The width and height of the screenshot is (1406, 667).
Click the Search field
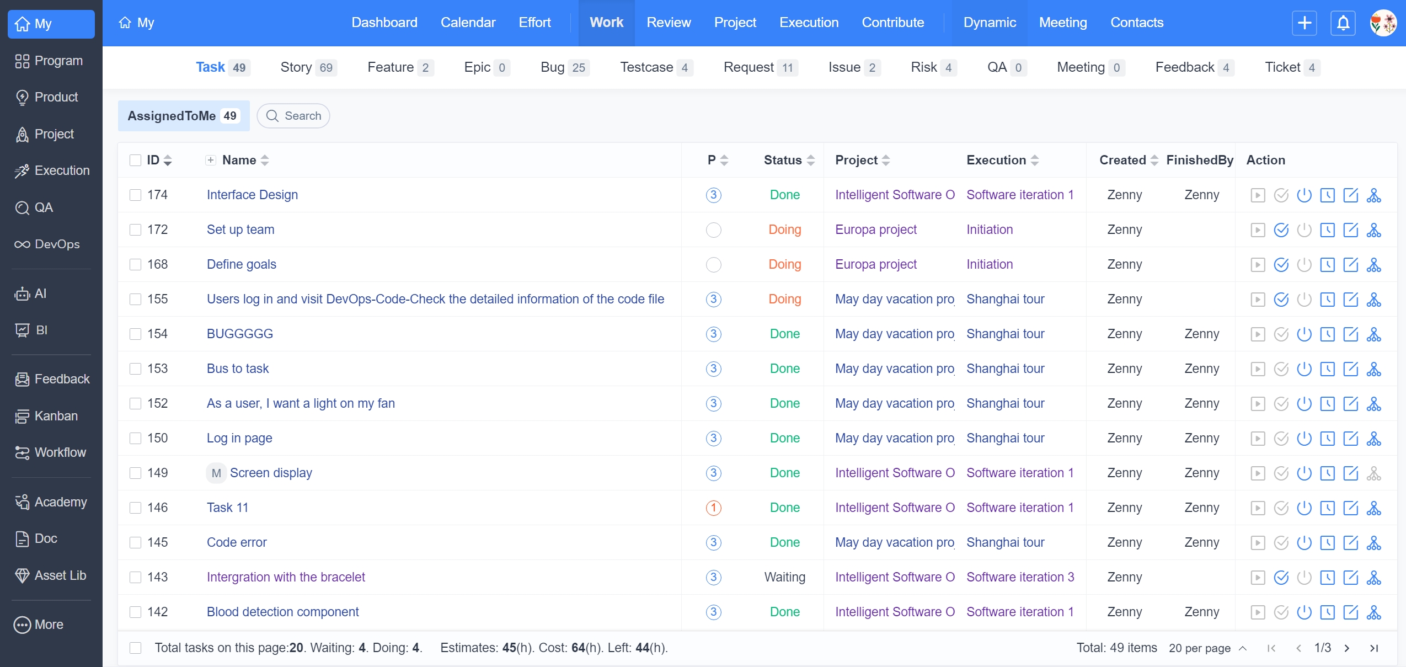tap(293, 116)
